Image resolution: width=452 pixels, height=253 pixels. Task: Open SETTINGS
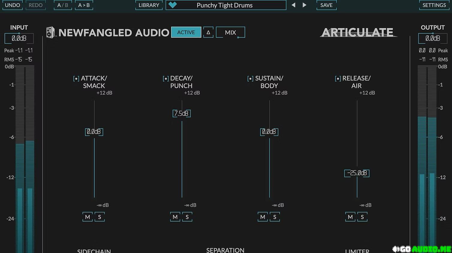tap(434, 5)
